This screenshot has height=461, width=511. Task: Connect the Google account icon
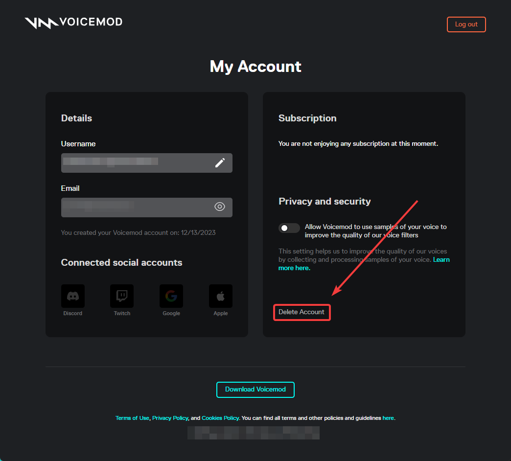[x=171, y=296]
